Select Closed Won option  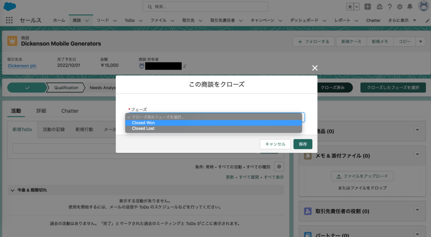coord(144,123)
